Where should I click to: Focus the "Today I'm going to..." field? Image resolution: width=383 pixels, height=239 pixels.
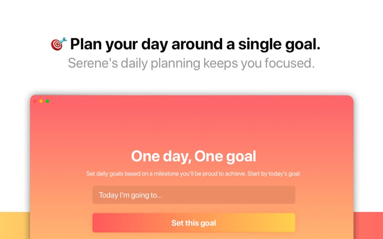193,195
